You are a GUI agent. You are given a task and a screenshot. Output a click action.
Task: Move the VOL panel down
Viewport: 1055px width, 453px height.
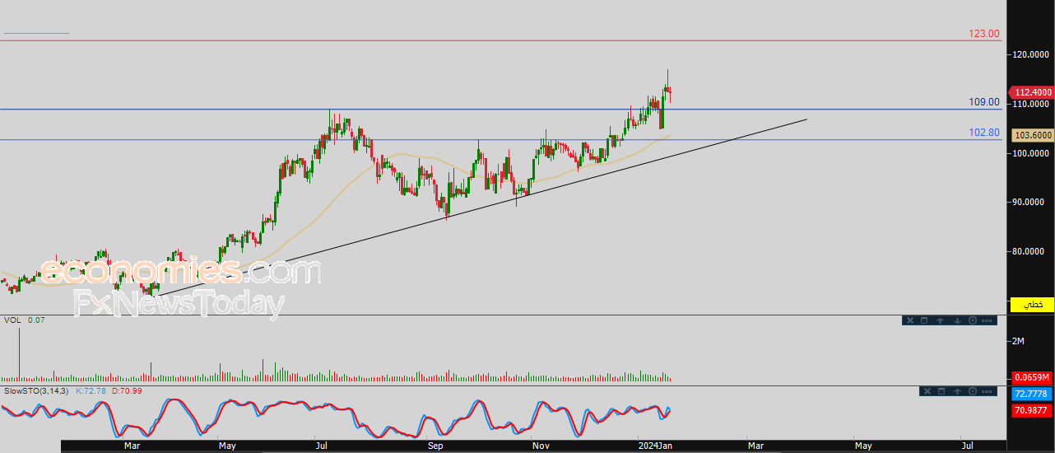[957, 320]
